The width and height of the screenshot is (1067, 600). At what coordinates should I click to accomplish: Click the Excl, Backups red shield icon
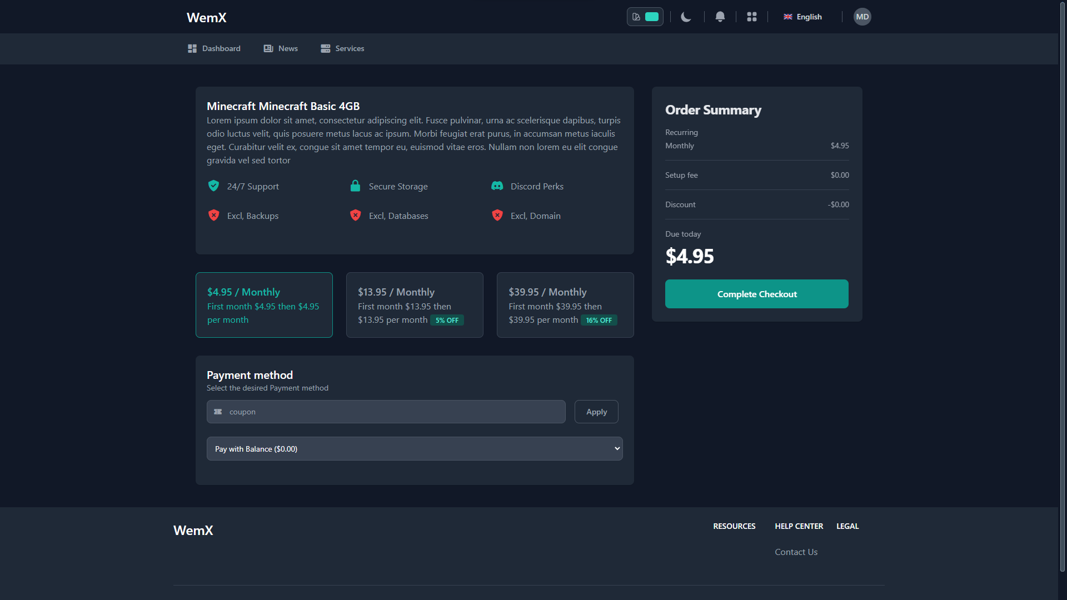tap(213, 215)
